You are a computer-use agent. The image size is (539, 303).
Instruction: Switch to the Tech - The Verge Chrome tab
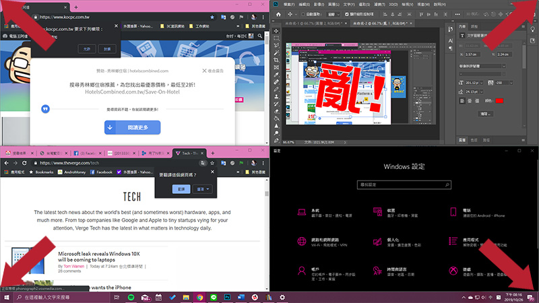[189, 154]
